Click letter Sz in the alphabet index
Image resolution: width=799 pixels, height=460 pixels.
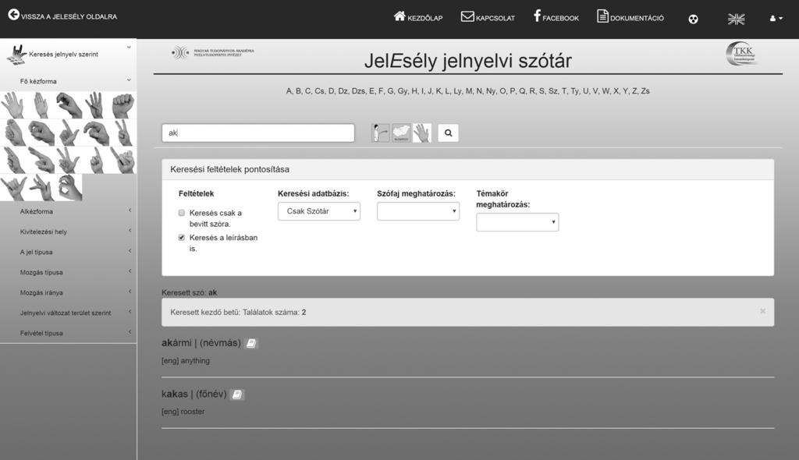(553, 91)
